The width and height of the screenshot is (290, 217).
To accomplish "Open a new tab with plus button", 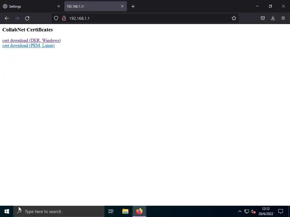I will tap(133, 6).
